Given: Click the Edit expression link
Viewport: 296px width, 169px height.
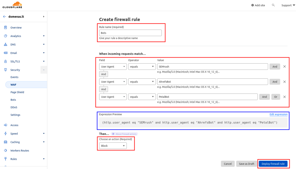Looking at the screenshot, I should (x=279, y=114).
